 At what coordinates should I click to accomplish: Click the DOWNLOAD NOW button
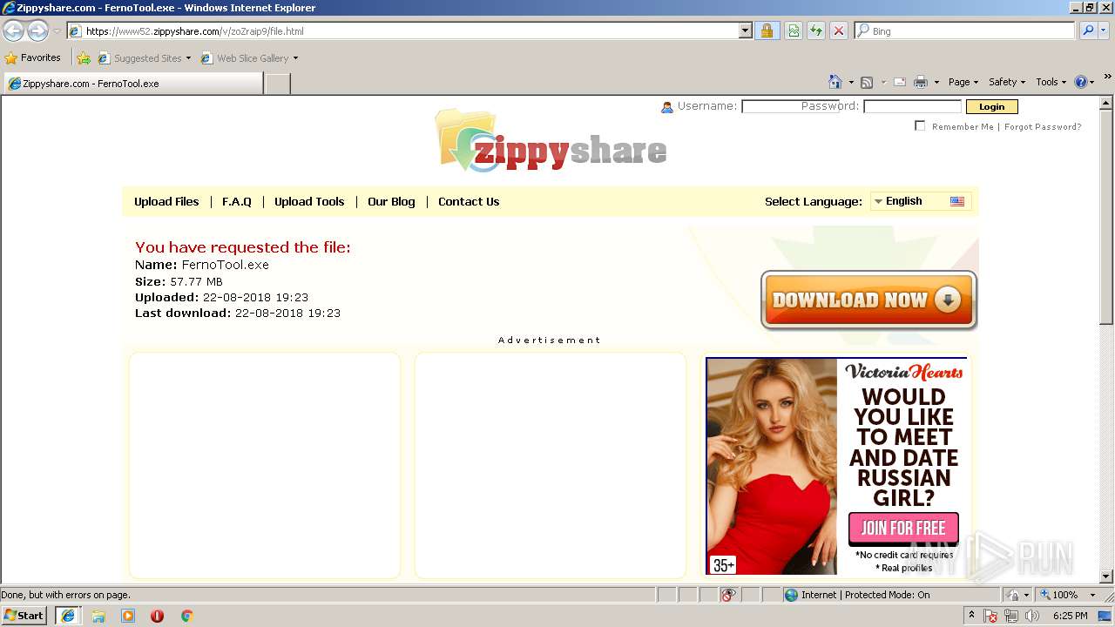coord(868,300)
